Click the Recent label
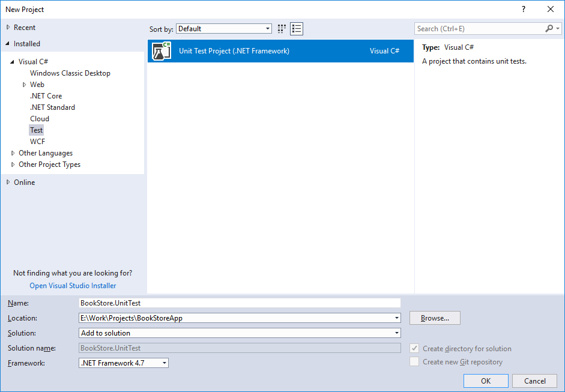Screen dimensions: 565x392 pos(25,28)
